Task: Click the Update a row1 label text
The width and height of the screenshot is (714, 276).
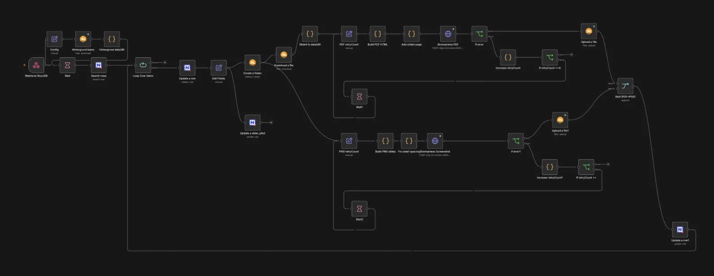Action: (680, 240)
